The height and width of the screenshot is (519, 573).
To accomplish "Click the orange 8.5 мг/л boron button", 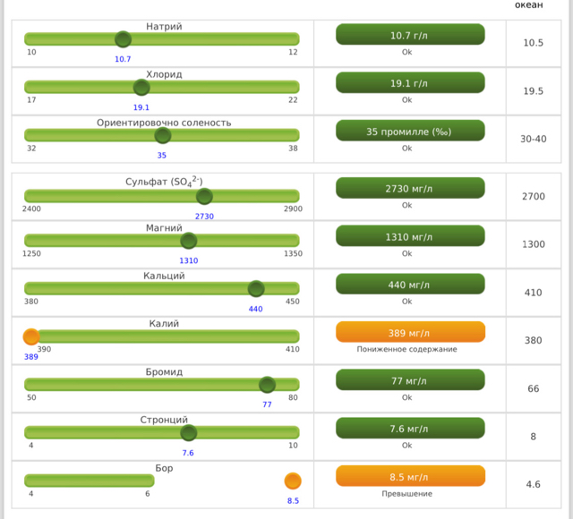I will tap(410, 476).
